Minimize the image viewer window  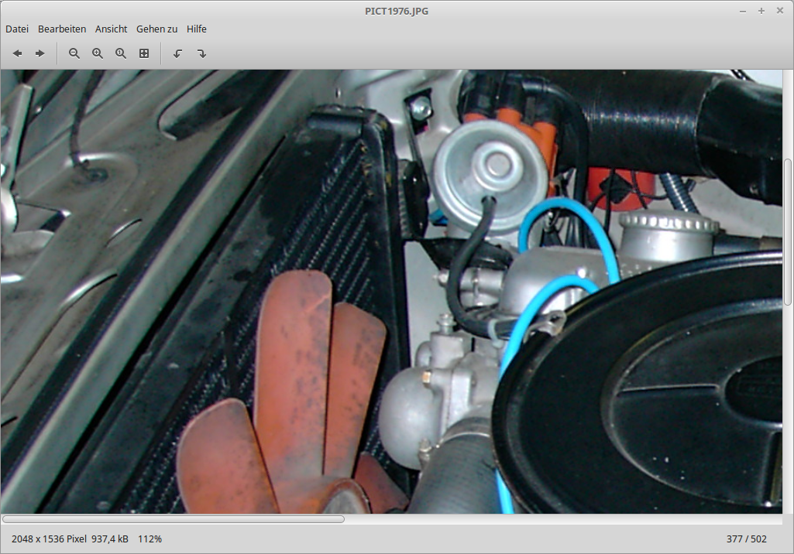[743, 11]
